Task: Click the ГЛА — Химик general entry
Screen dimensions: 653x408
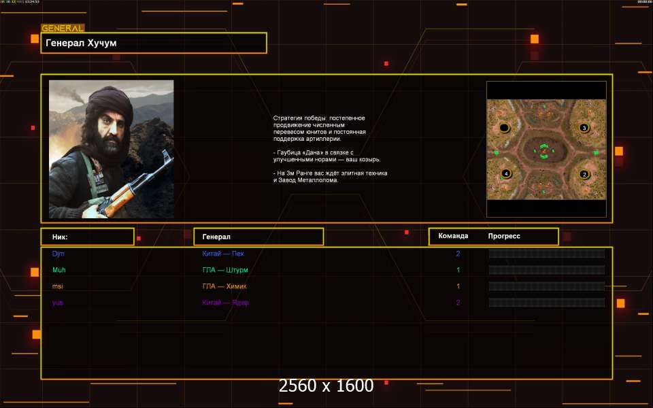Action: coord(224,286)
